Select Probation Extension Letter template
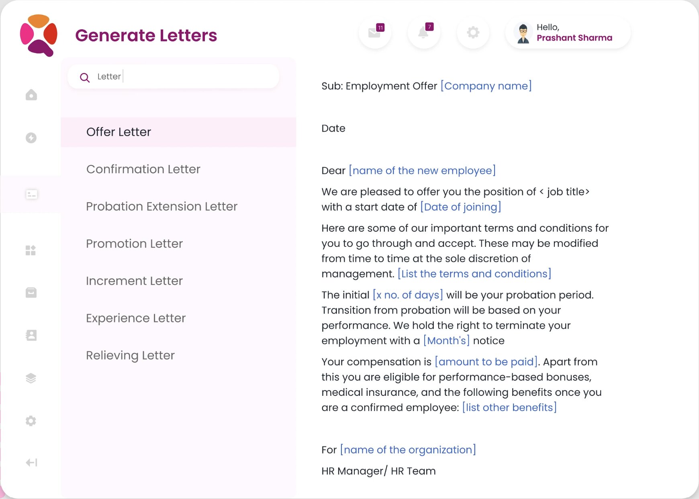 [x=161, y=206]
